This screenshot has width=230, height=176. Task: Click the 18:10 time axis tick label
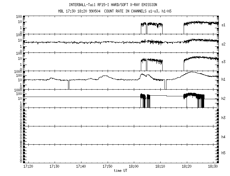160,167
